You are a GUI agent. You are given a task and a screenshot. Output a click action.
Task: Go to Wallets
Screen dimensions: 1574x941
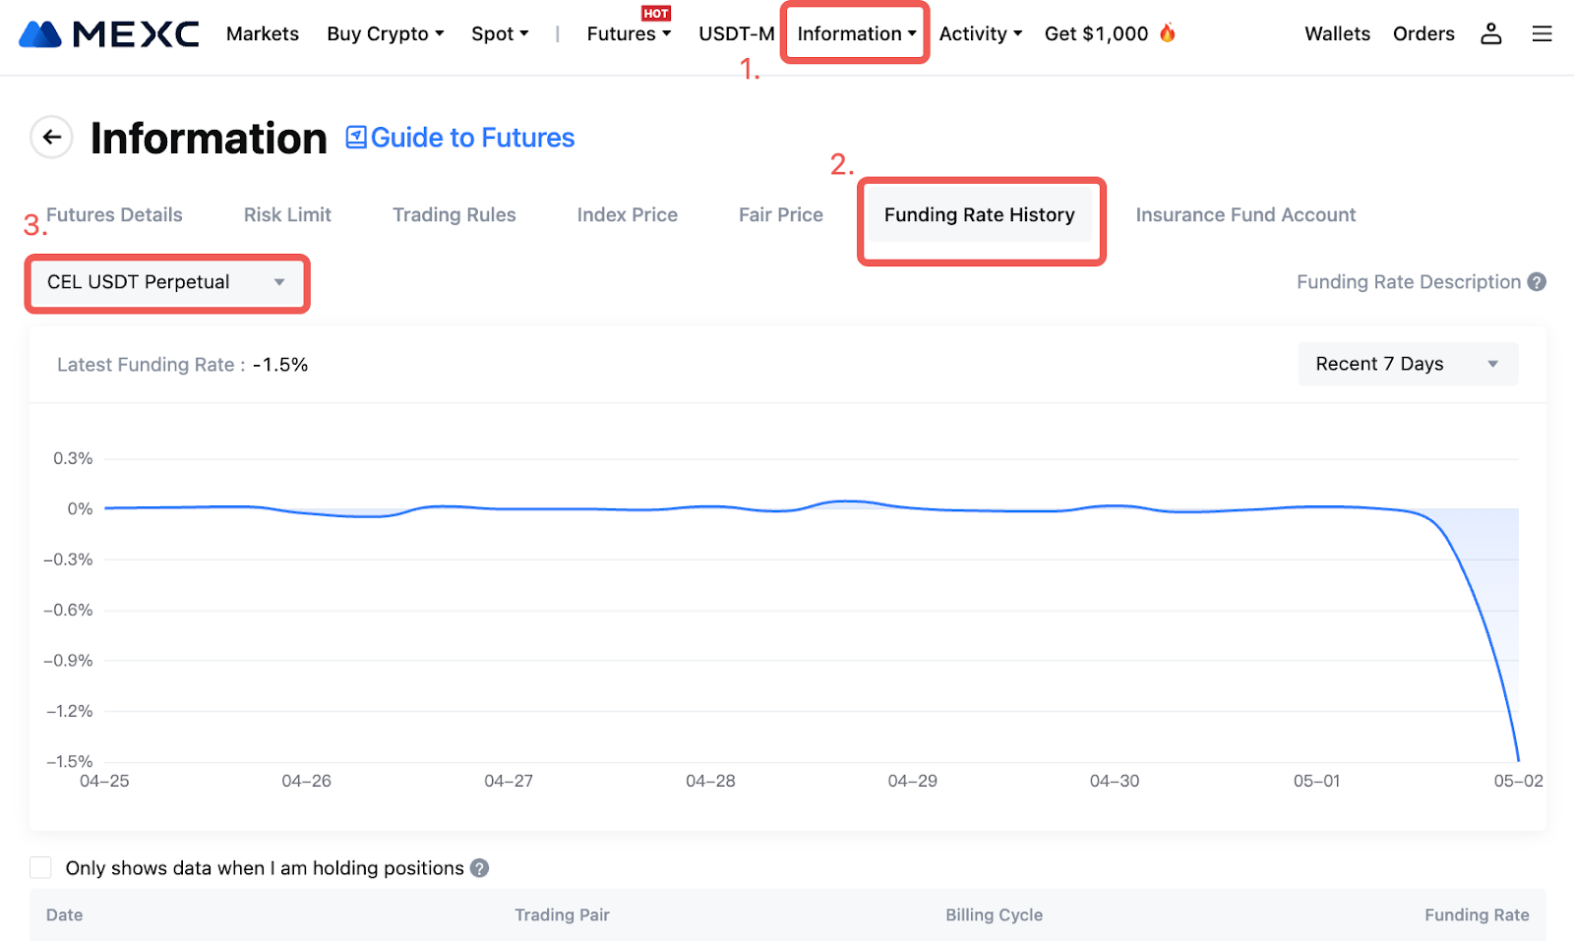pos(1337,34)
